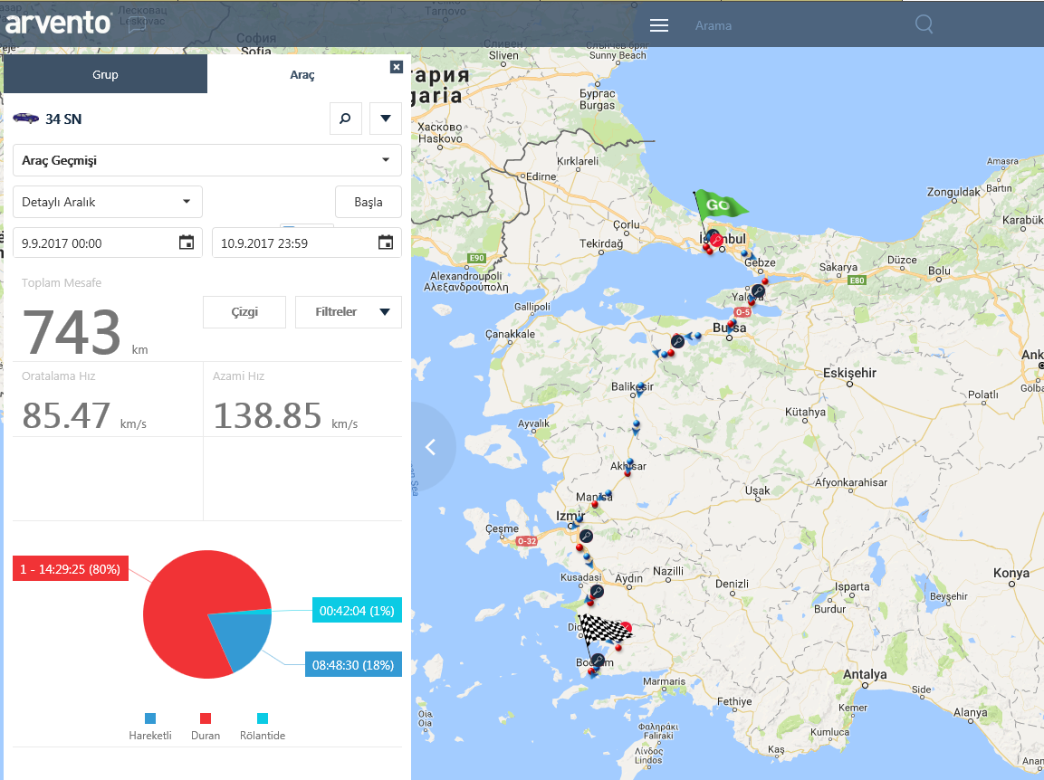The width and height of the screenshot is (1044, 780).
Task: Expand the Araç Geçmişi dropdown
Action: (x=207, y=160)
